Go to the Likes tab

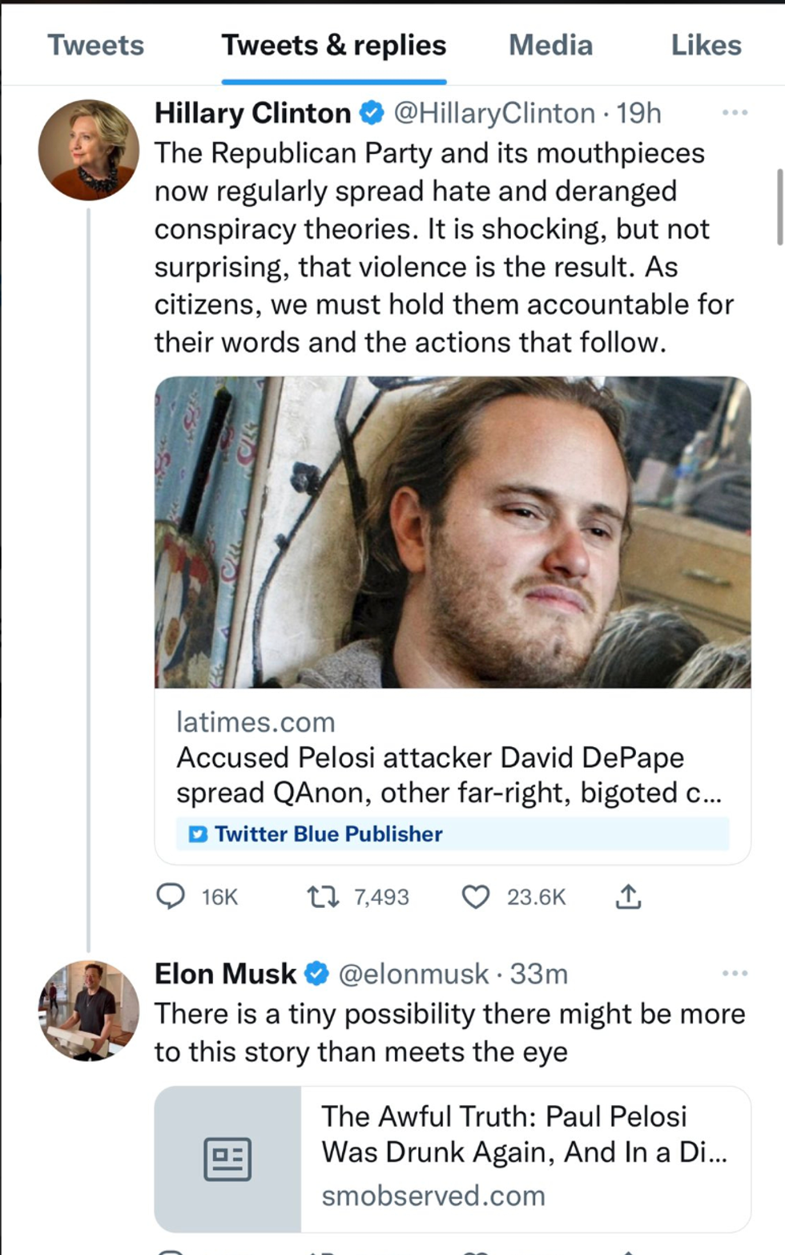tap(706, 45)
